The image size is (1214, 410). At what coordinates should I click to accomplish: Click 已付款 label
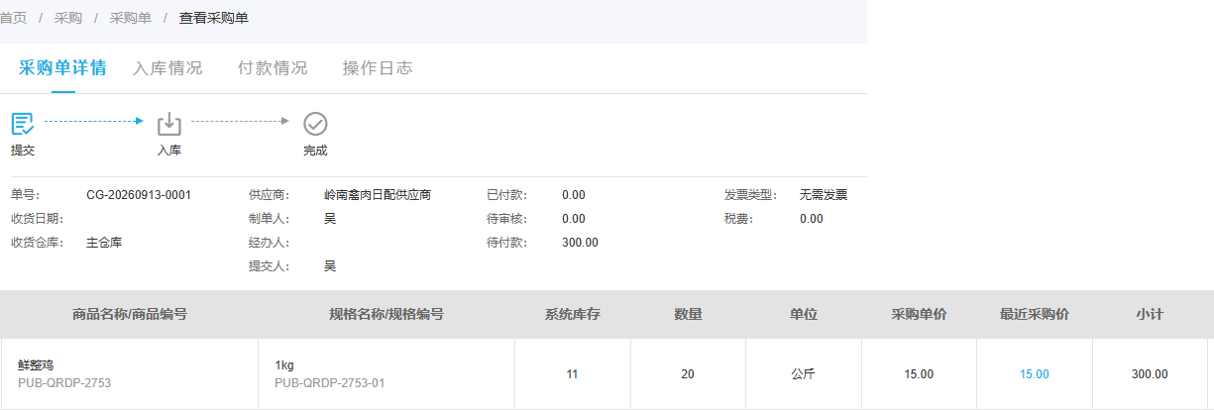point(507,195)
